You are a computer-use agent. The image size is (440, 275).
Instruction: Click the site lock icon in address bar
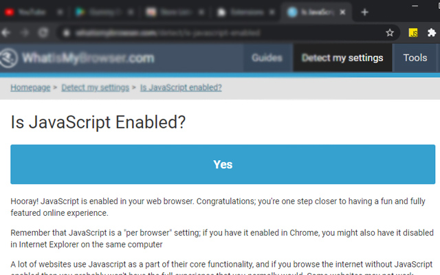click(x=65, y=32)
